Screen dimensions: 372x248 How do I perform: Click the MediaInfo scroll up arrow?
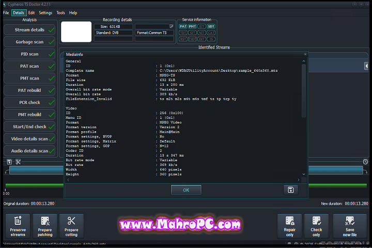coord(304,61)
